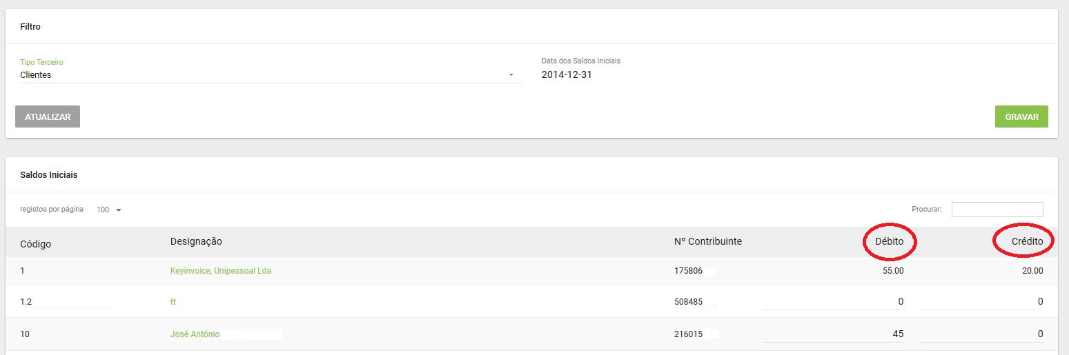
Task: Select the row with Código 1
Action: pos(531,271)
